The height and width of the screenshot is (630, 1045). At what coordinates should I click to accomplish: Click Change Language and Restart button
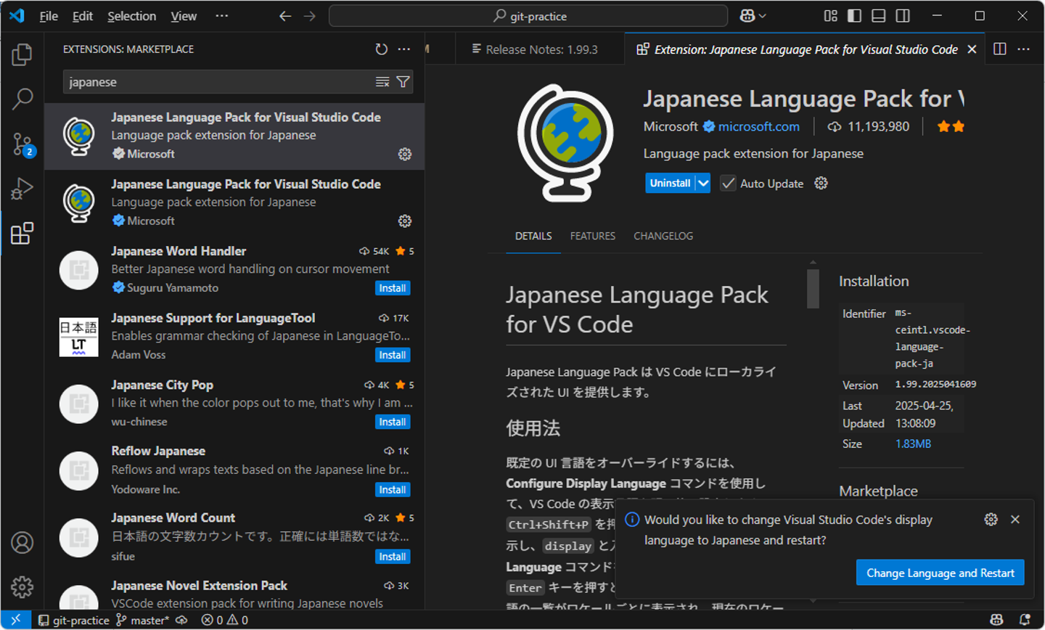[940, 573]
